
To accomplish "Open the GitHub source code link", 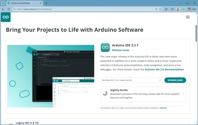I will tap(163, 108).
